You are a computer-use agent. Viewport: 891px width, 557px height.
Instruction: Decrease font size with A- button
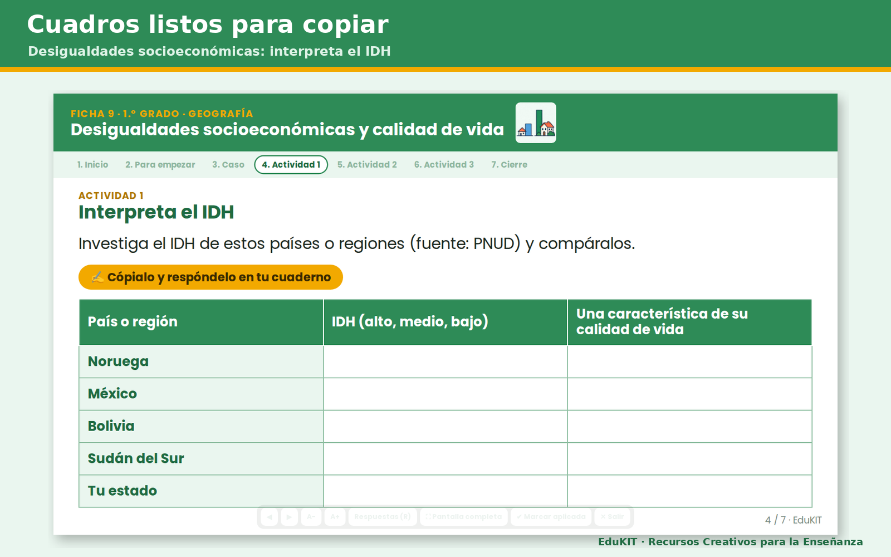tap(311, 517)
